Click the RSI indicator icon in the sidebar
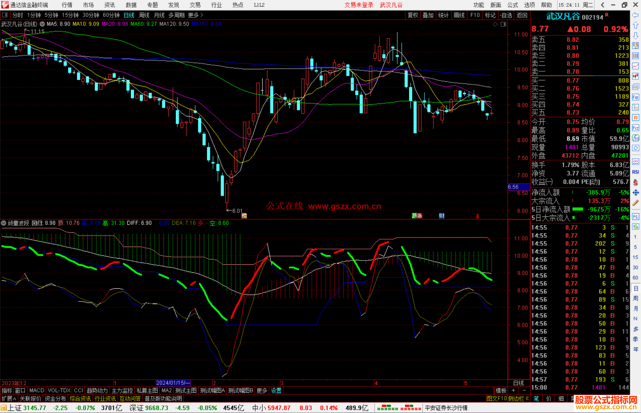 (635, 172)
